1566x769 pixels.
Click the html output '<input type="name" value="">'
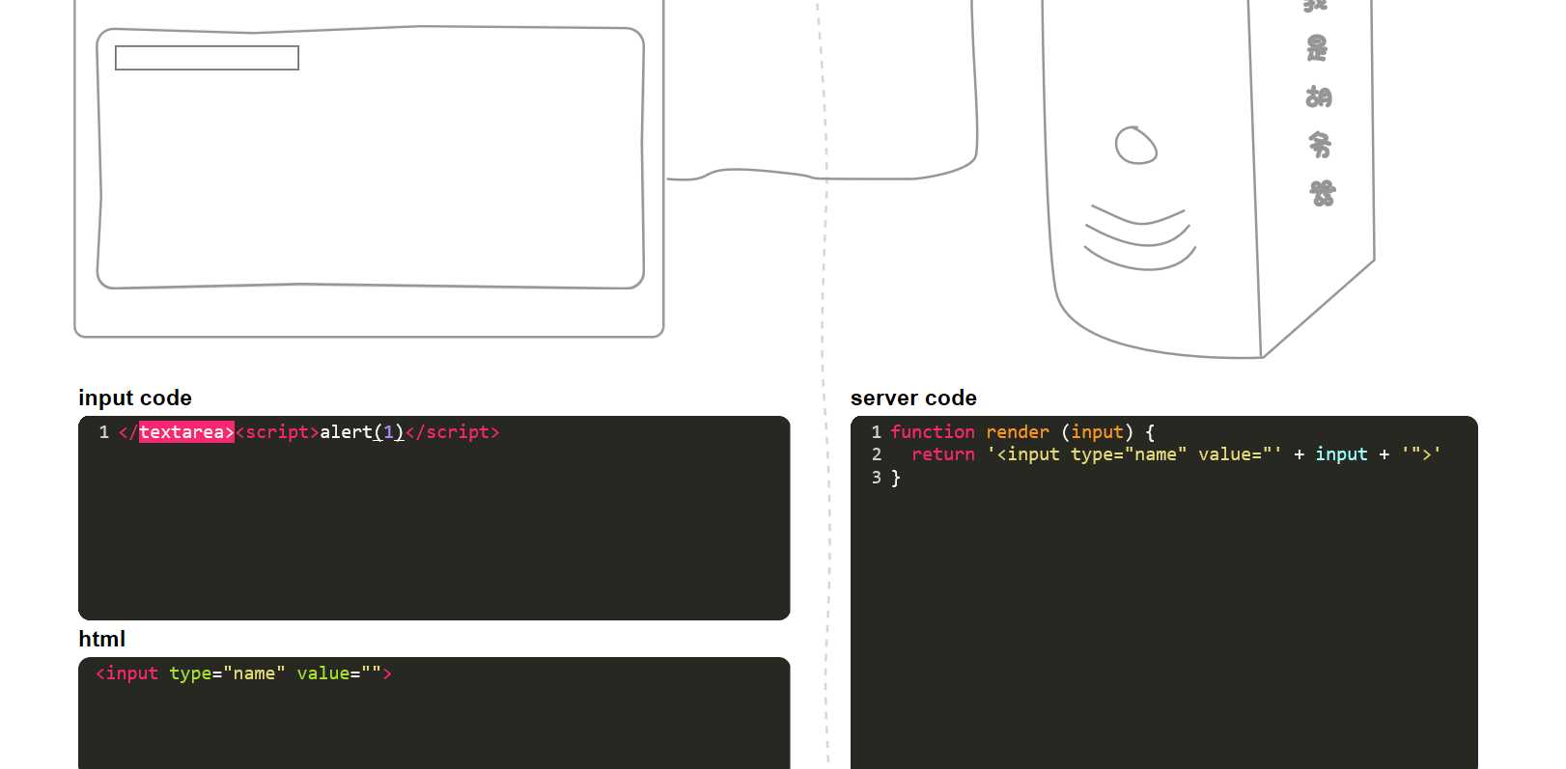(244, 673)
